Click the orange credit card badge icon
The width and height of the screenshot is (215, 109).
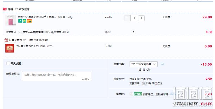coord(29,21)
